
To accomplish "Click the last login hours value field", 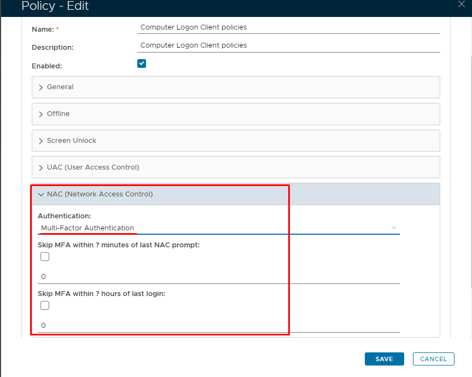I will [x=218, y=325].
